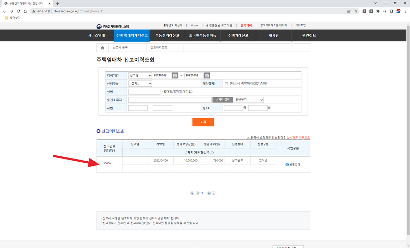Open the media control playlist icon
The image size is (410, 248).
point(385,11)
